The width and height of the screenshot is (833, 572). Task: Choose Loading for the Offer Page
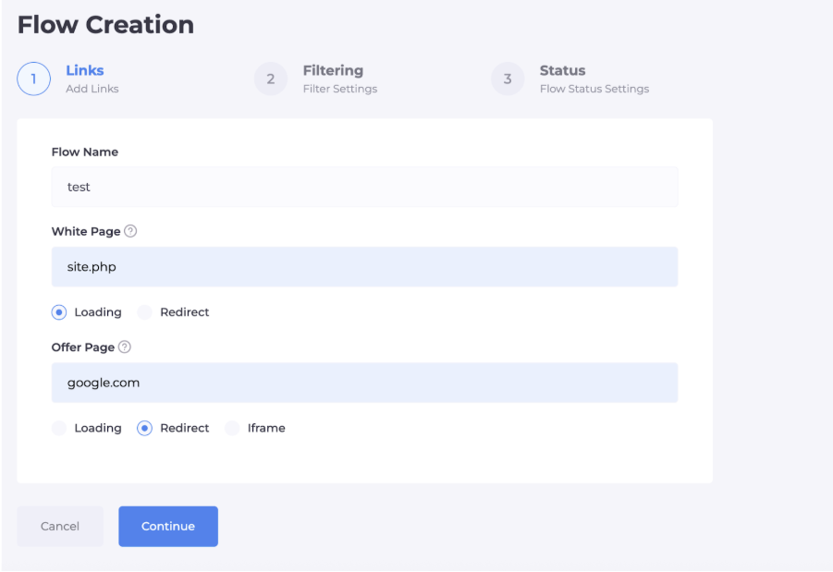60,428
